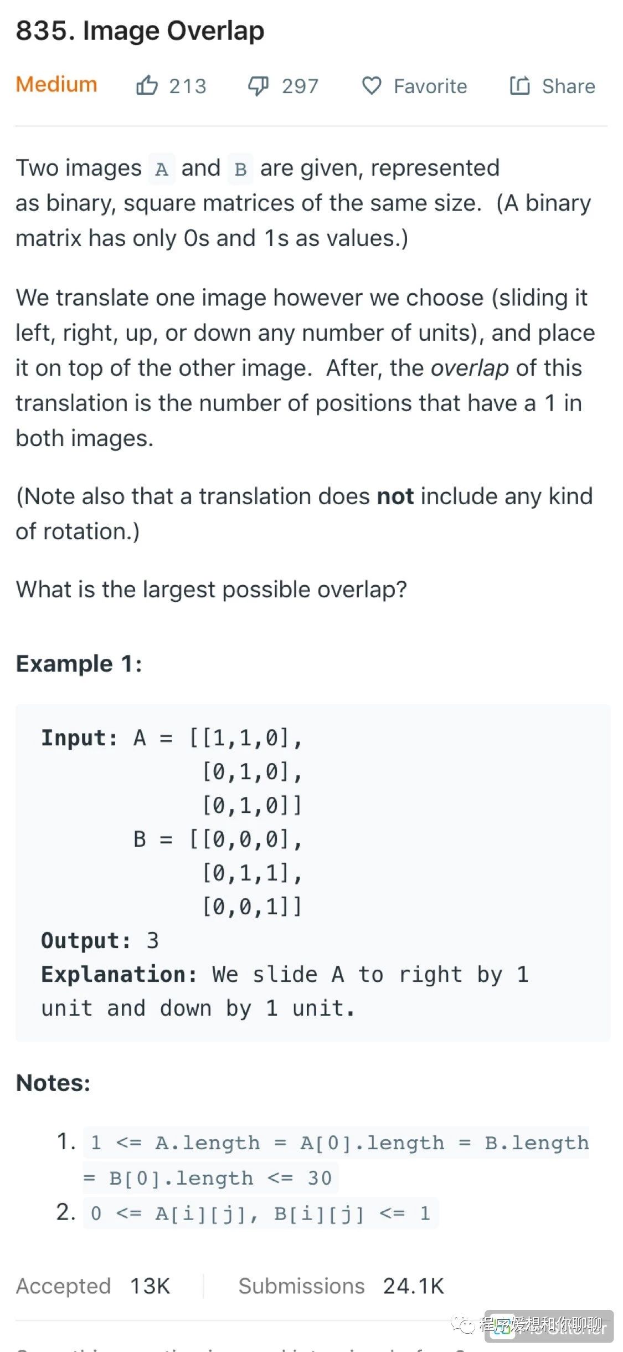Downvote the problem with thumbs-down icon
623x1352 pixels.
point(258,86)
